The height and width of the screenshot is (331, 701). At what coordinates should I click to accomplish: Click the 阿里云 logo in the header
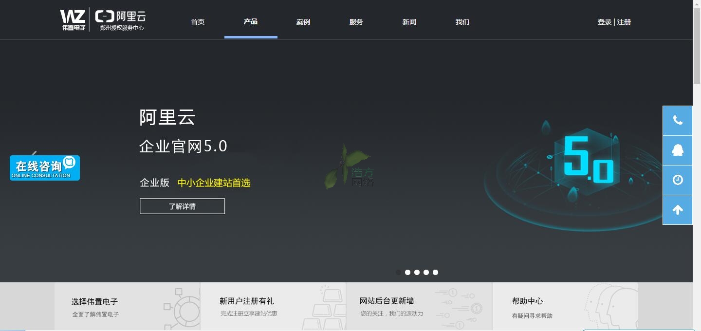point(121,20)
